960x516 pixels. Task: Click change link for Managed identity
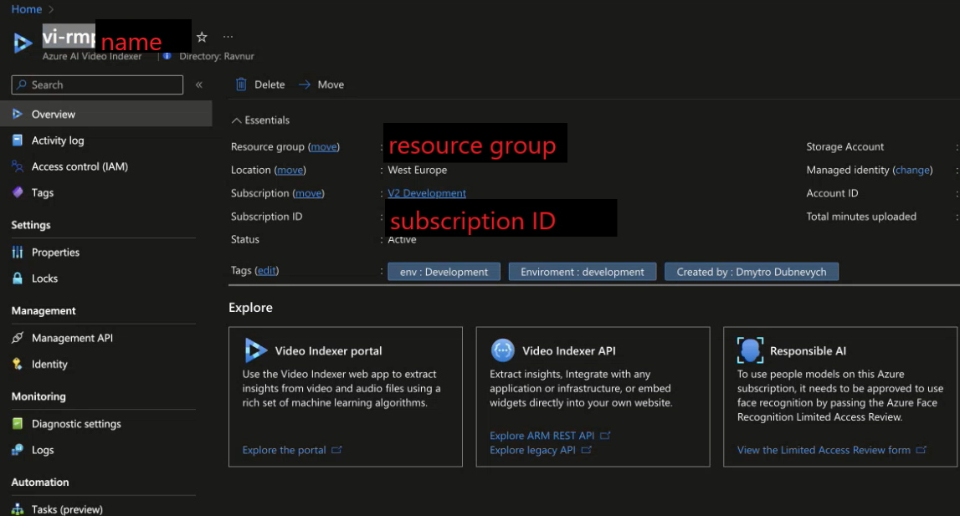point(912,170)
